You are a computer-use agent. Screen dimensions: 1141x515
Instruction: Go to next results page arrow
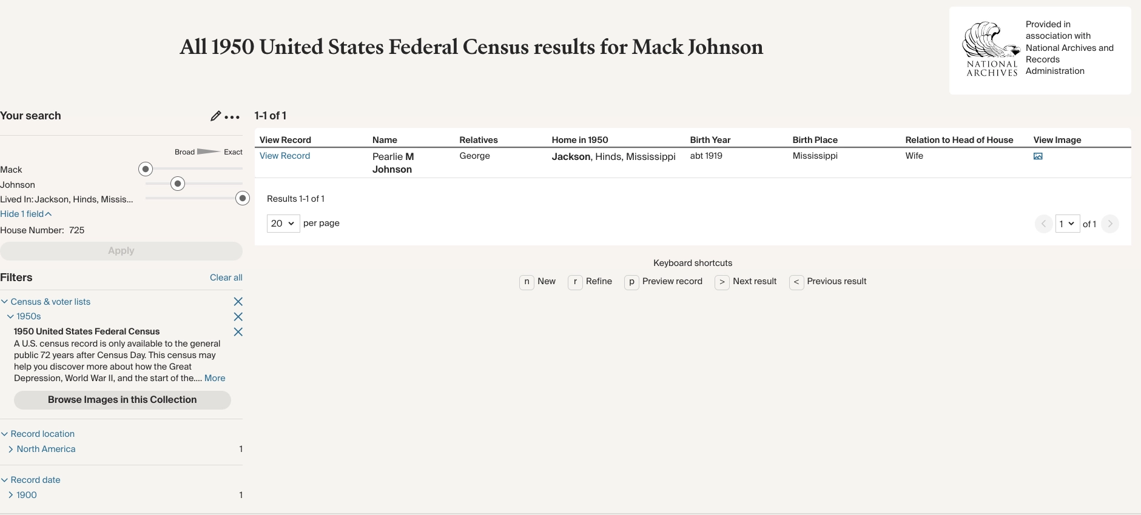pyautogui.click(x=1110, y=224)
